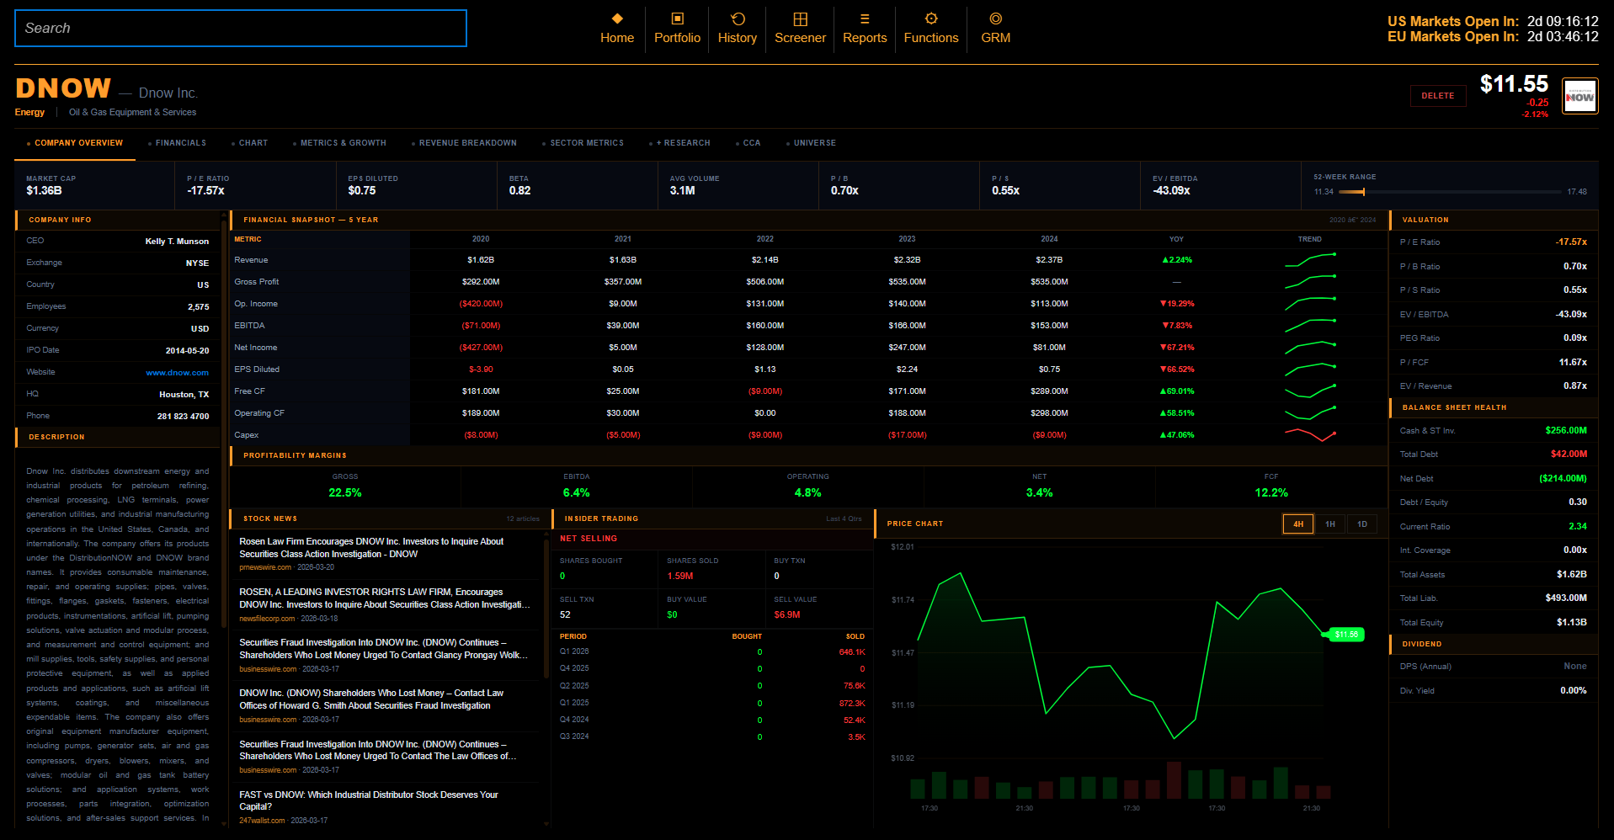
Task: Click the YOY column header
Action: tap(1176, 239)
